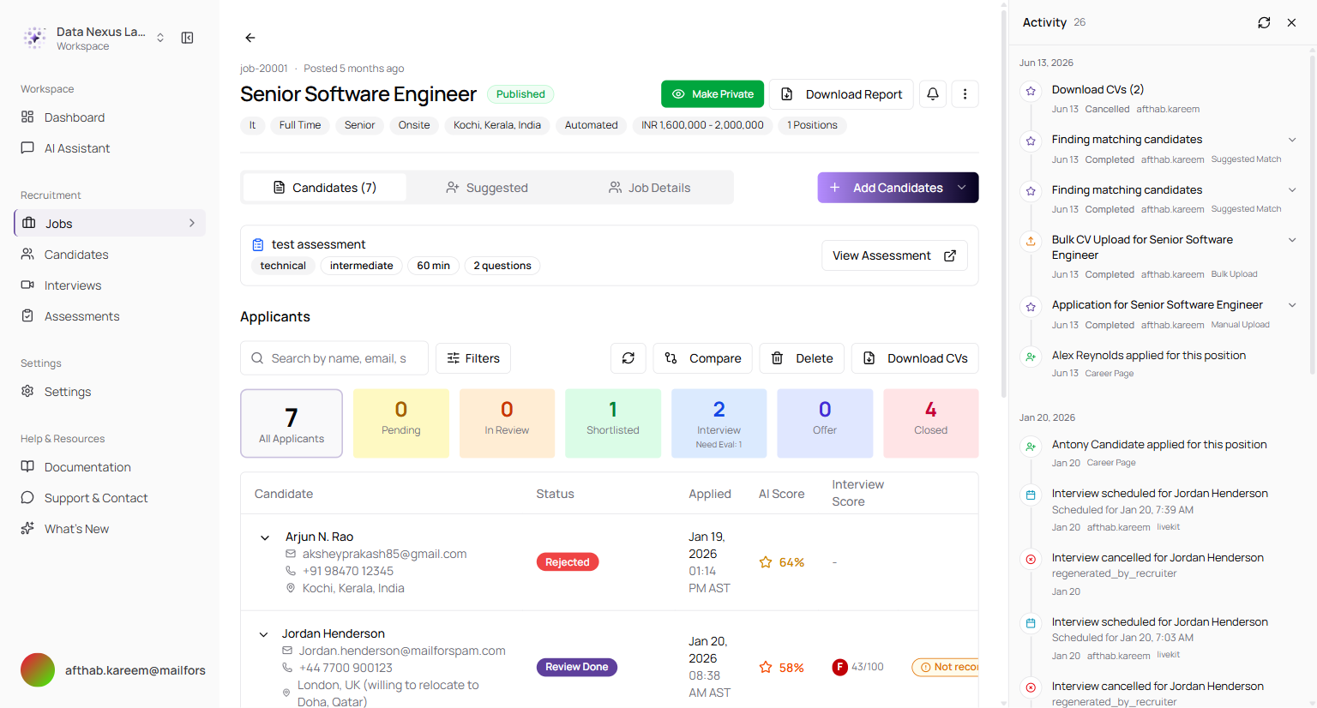Click the Make Private toggle button
This screenshot has height=708, width=1317.
point(713,94)
